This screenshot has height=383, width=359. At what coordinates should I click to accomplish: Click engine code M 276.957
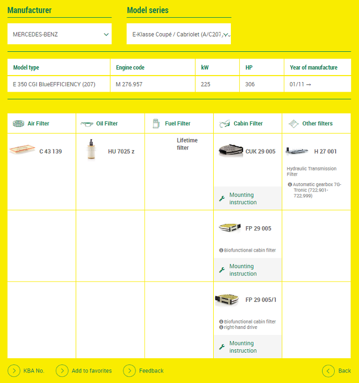129,84
